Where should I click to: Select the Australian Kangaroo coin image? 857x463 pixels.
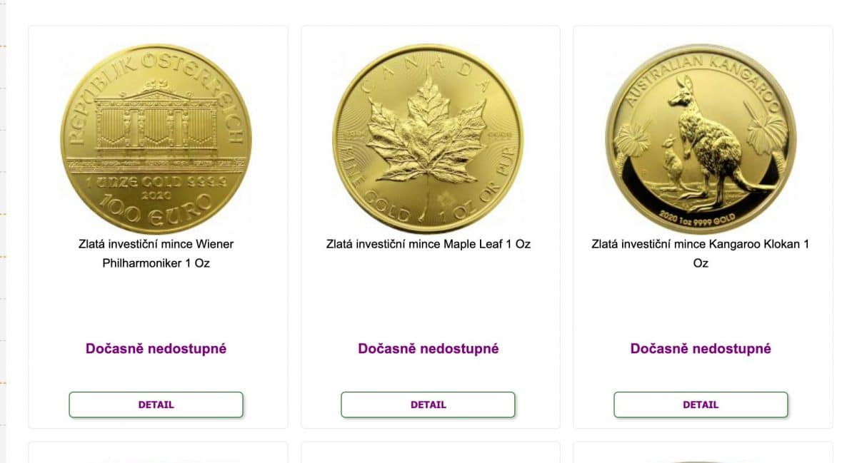click(x=701, y=138)
